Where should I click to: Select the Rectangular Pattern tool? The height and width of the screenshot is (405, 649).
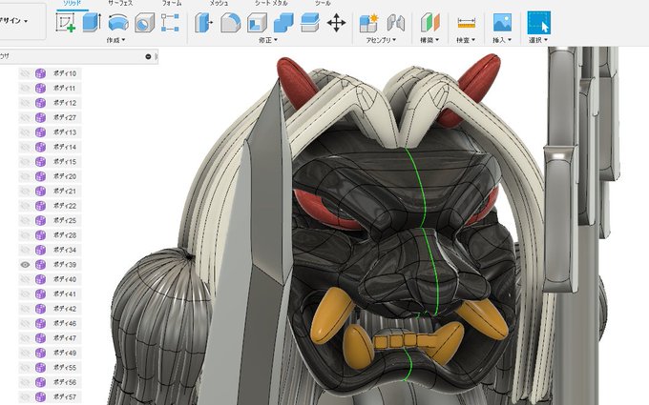170,22
